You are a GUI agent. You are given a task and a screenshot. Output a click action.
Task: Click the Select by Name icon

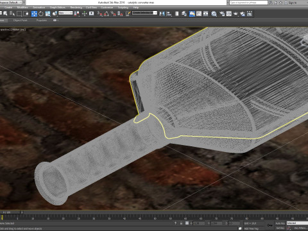[12, 14]
